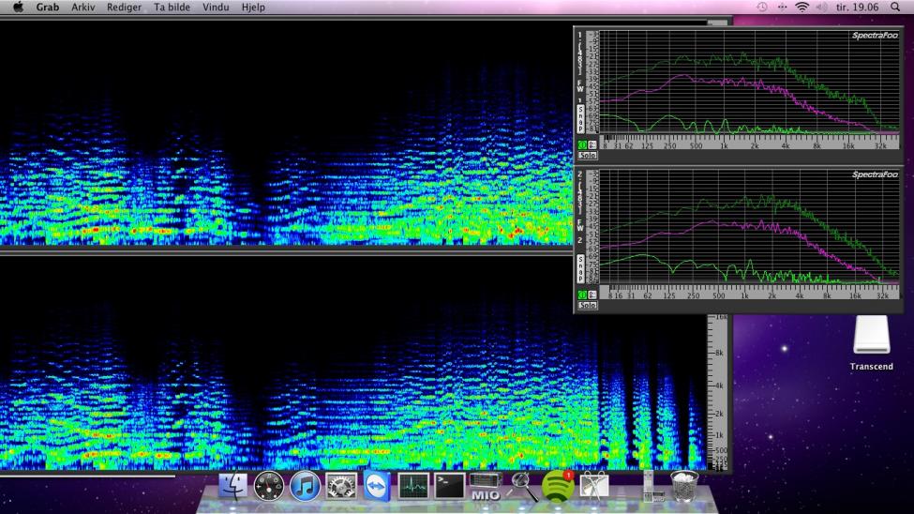914x514 pixels.
Task: Click the Snap button on channel 2 analyzer
Action: [x=580, y=269]
